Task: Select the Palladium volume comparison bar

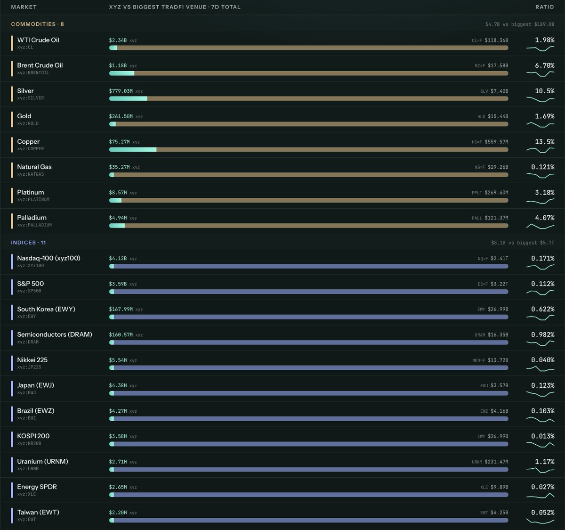Action: click(x=308, y=226)
